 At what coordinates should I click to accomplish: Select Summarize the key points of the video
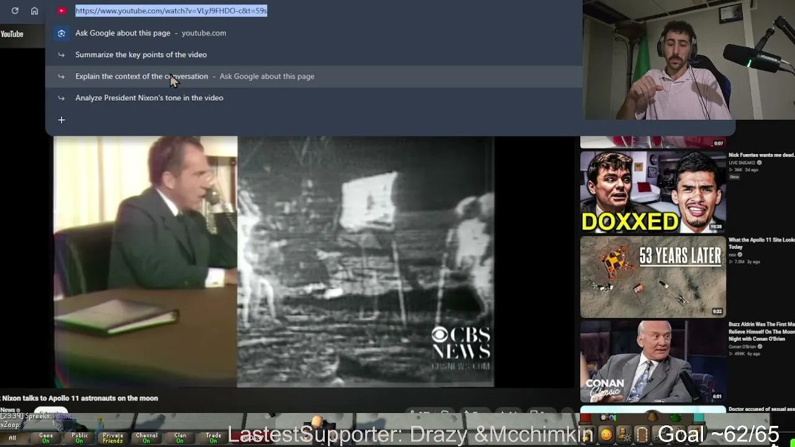click(314, 55)
